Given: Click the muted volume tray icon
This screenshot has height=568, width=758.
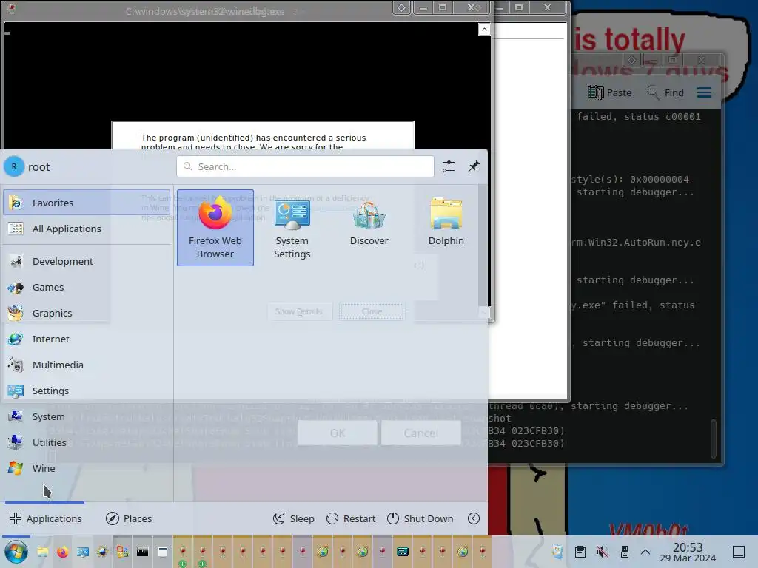Looking at the screenshot, I should [x=602, y=552].
